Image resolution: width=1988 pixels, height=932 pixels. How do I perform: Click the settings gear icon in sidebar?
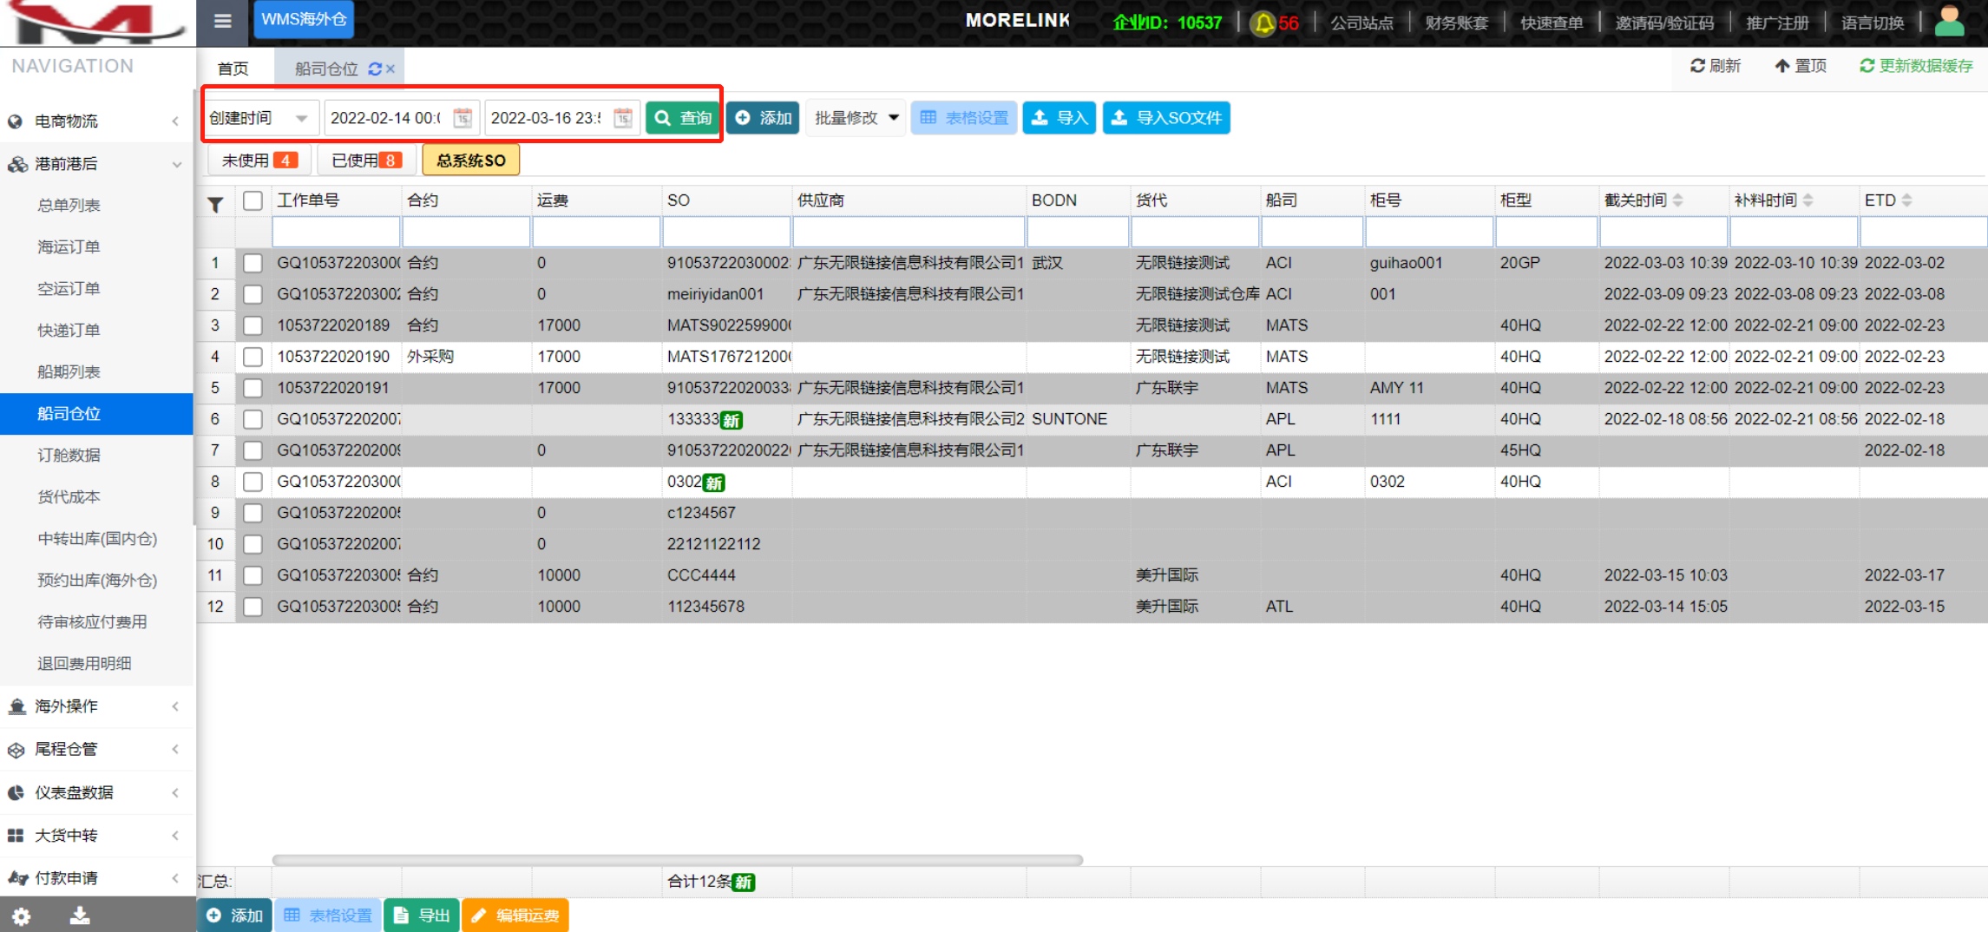click(x=22, y=916)
